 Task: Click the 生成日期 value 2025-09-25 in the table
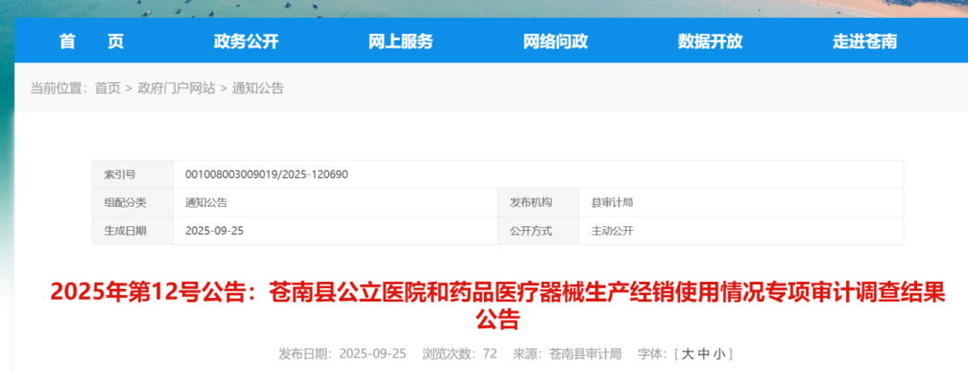click(x=214, y=231)
